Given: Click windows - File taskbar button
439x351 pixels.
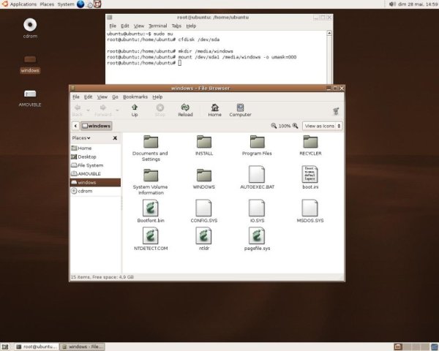Looking at the screenshot, I should coord(83,347).
